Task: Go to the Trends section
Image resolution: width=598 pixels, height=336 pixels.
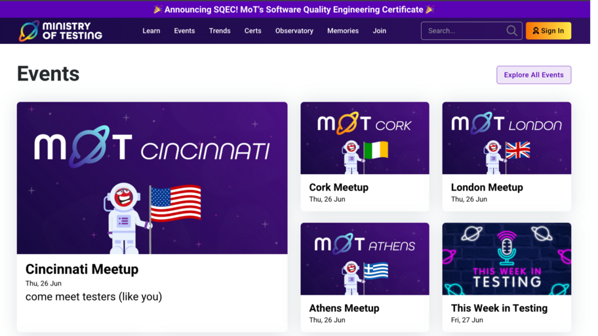Action: click(220, 31)
